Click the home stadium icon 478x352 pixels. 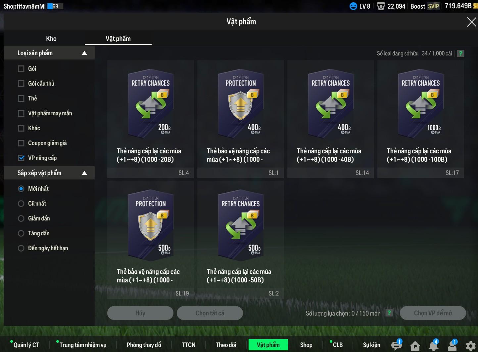coord(415,346)
